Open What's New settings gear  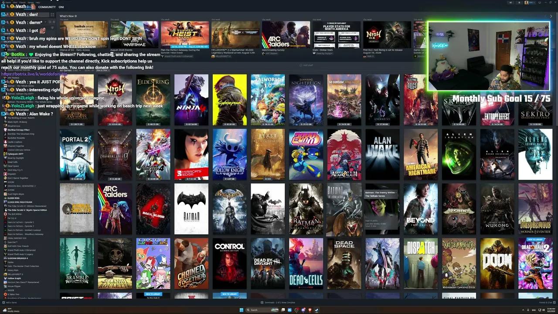pyautogui.click(x=75, y=16)
